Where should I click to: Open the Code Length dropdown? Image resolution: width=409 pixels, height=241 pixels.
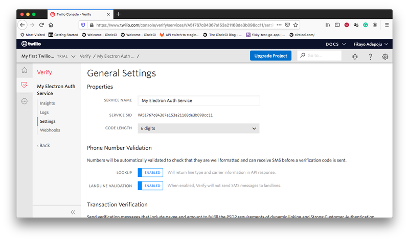[198, 128]
